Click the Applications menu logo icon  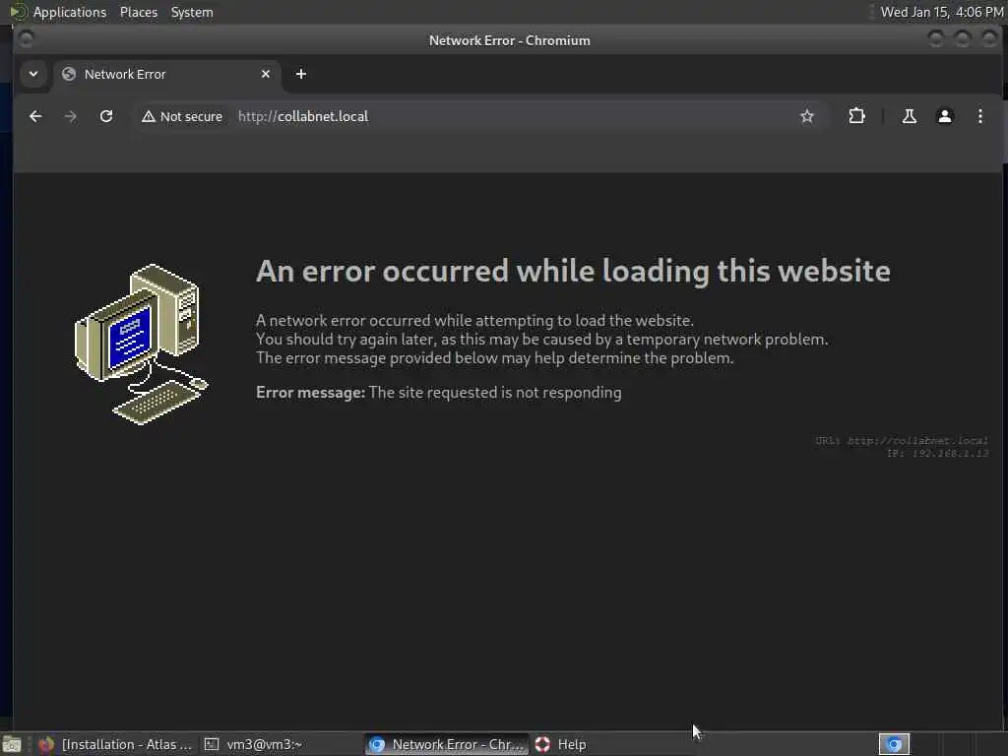(x=19, y=12)
